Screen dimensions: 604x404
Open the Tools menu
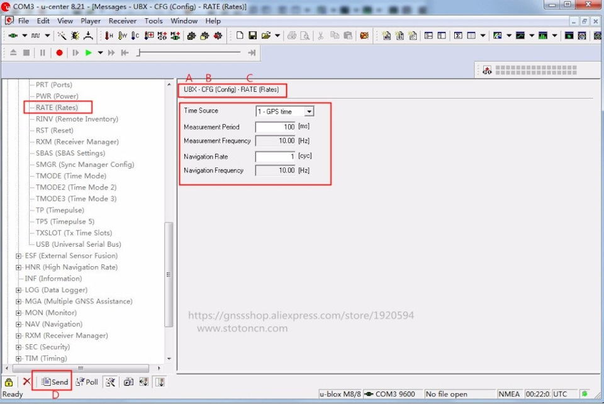(x=154, y=21)
